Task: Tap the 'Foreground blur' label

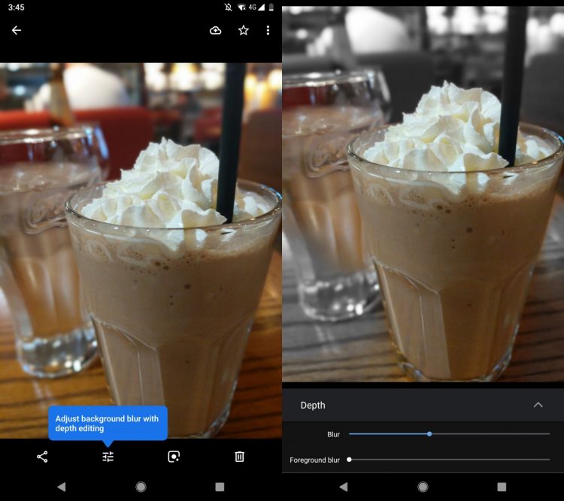Action: 315,460
